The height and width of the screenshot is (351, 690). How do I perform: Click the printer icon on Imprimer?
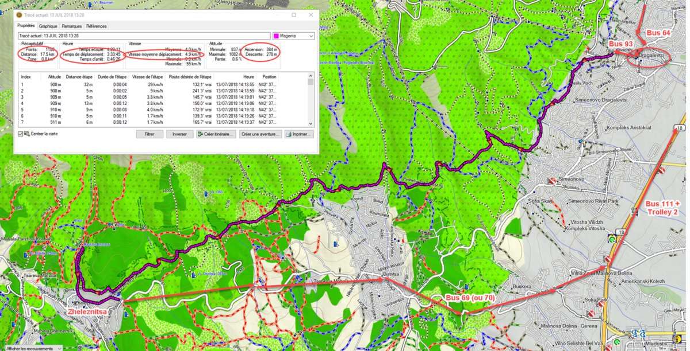(289, 134)
